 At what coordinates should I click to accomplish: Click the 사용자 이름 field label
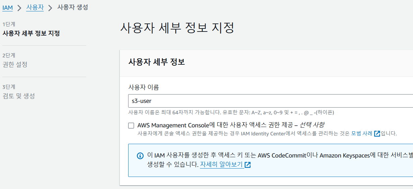(144, 87)
